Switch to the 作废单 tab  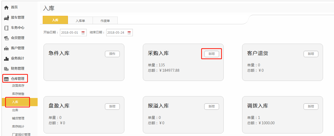tap(105, 21)
